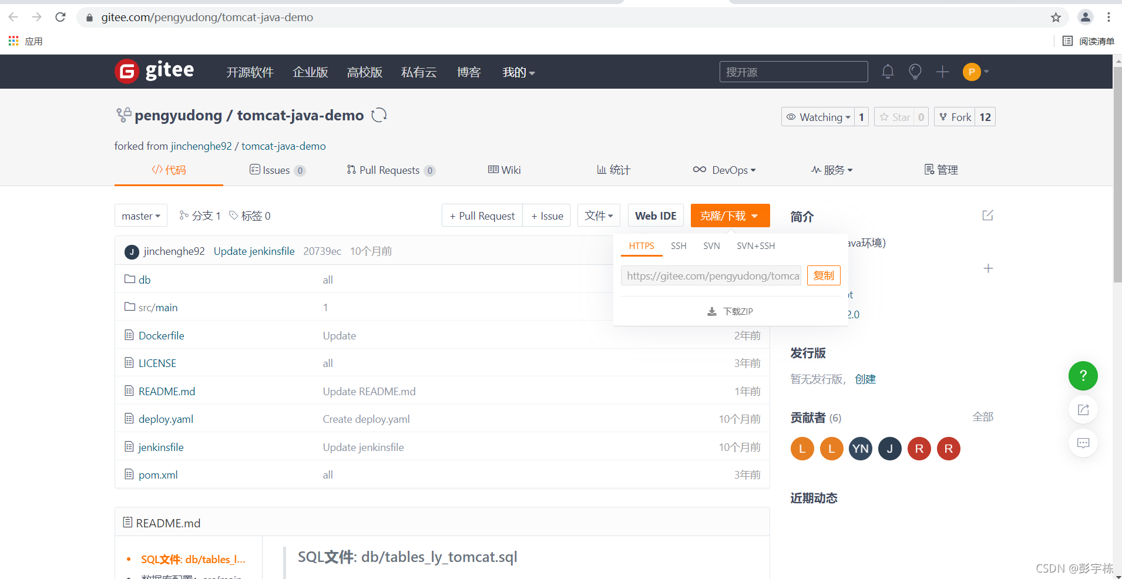
Task: Click the browser reload icon
Action: tap(60, 17)
